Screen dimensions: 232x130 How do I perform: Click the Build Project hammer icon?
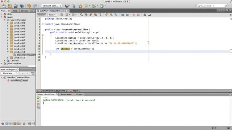point(74,6)
